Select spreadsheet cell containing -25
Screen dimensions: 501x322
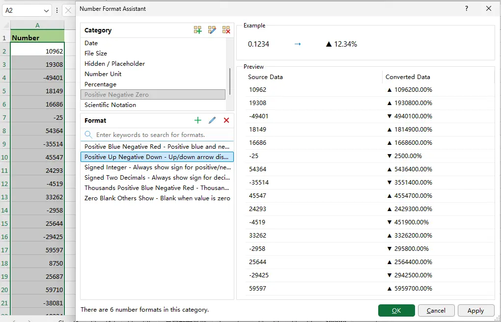[37, 117]
